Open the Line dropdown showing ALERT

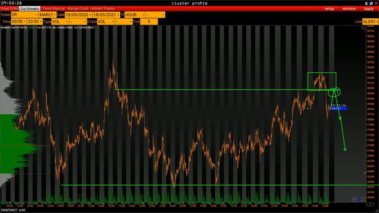click(x=370, y=21)
